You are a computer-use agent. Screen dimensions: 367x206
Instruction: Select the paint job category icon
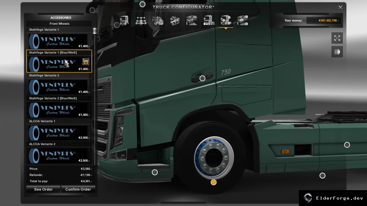pos(209,20)
